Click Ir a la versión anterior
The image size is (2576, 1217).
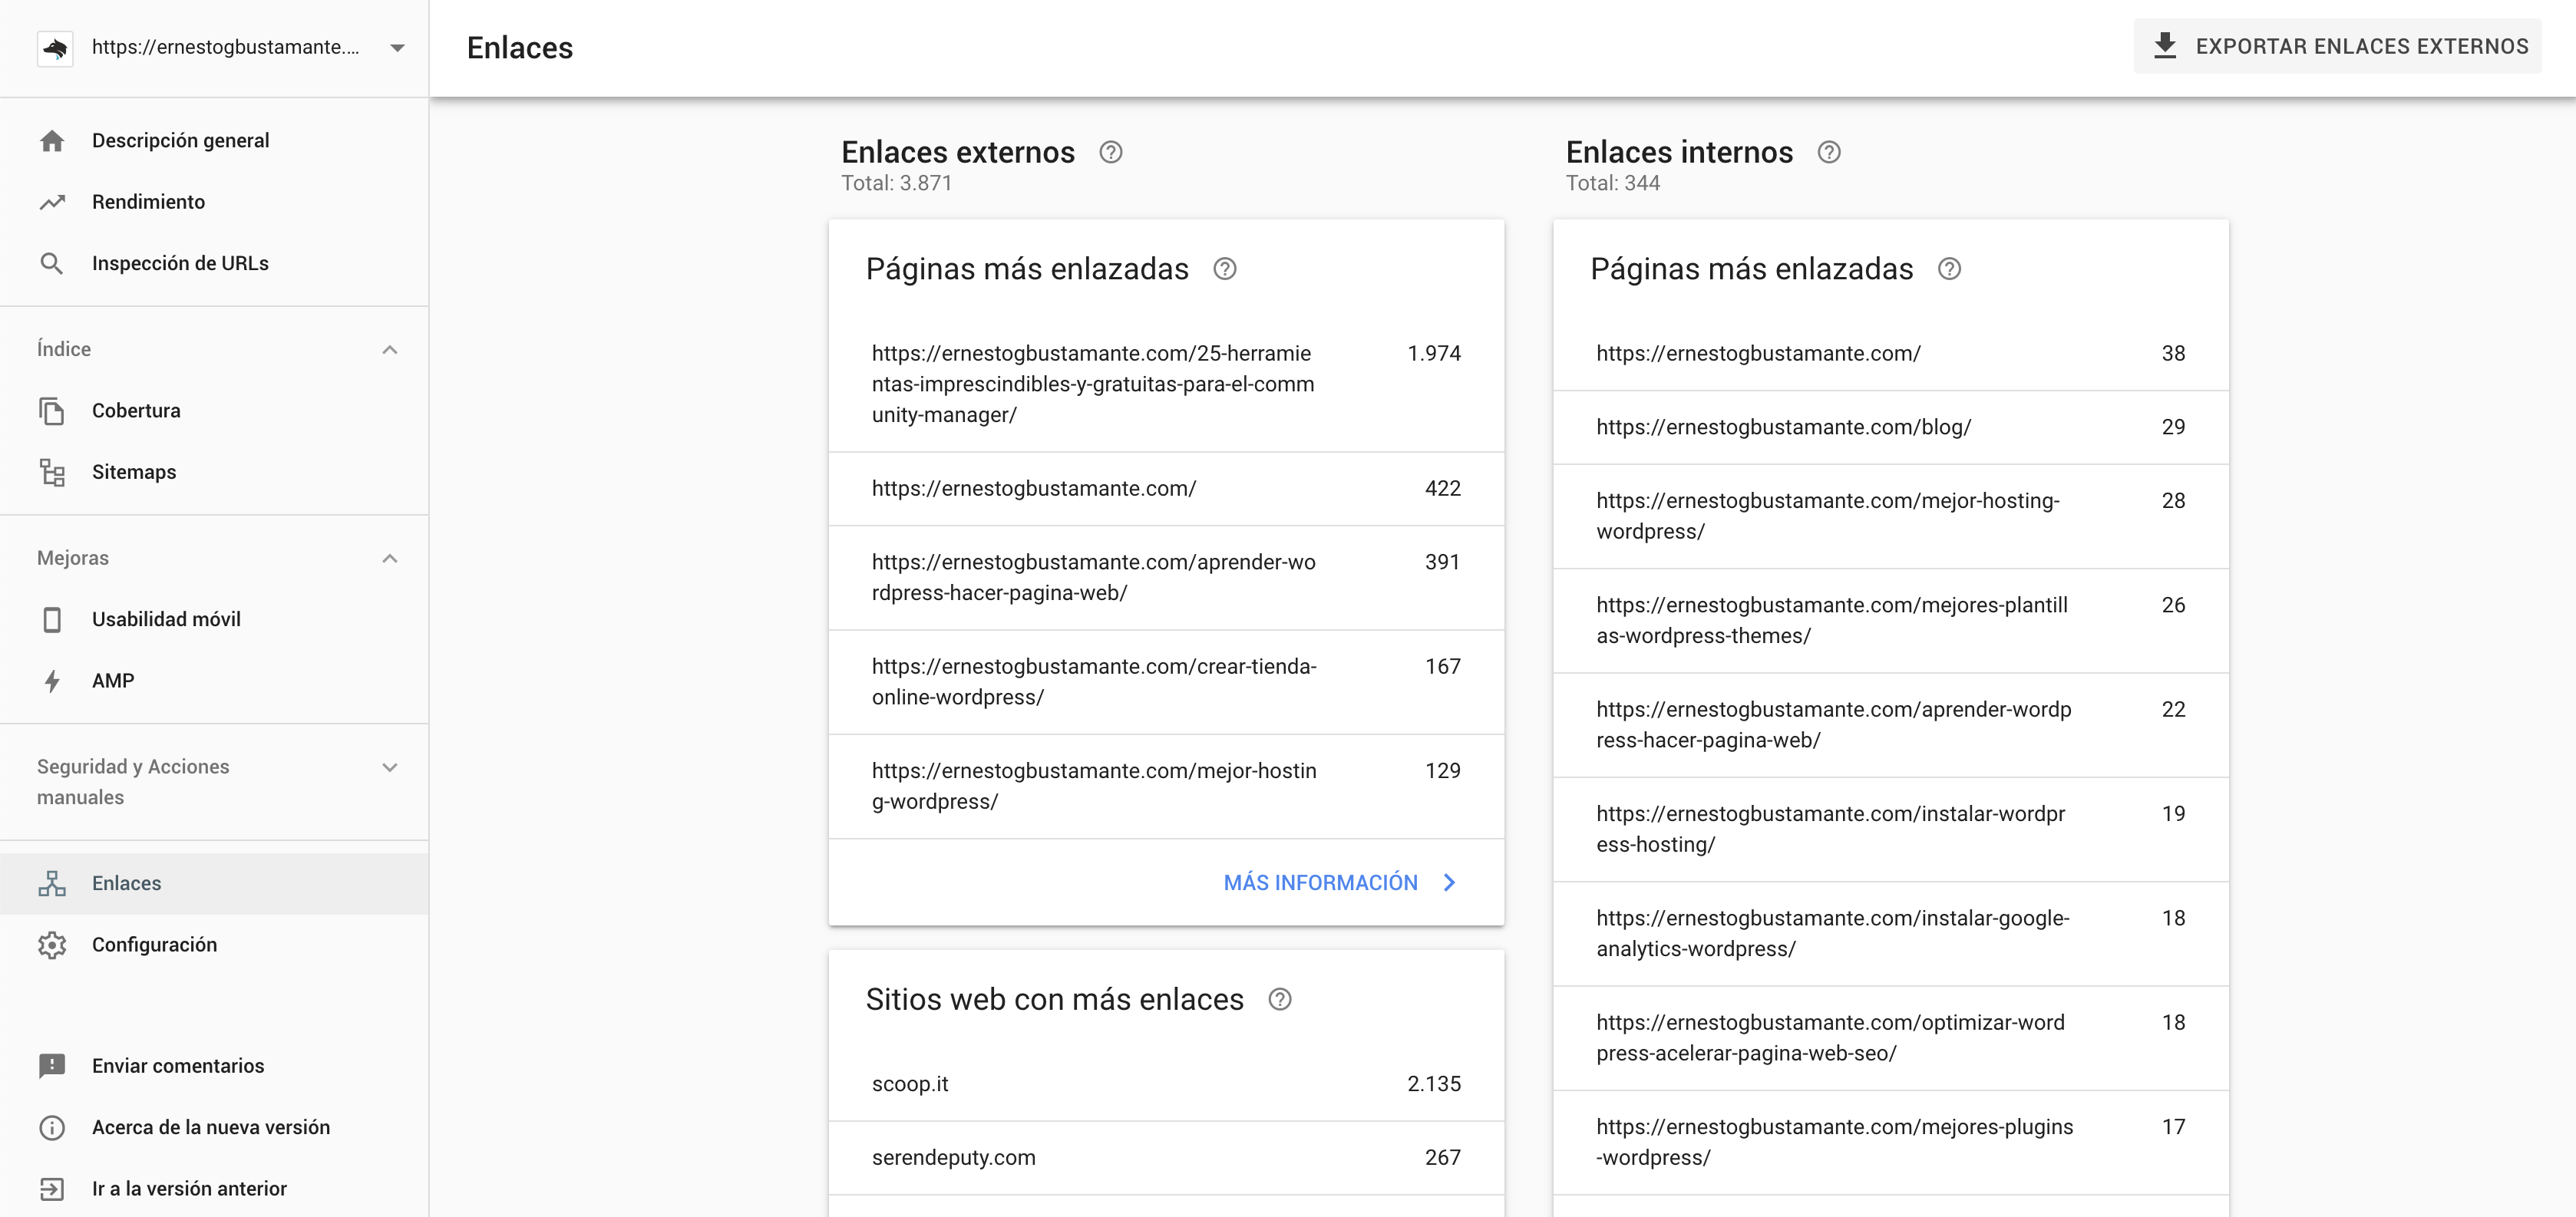pyautogui.click(x=214, y=1189)
